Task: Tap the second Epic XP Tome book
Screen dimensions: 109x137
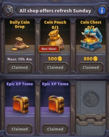Action: click(56, 104)
